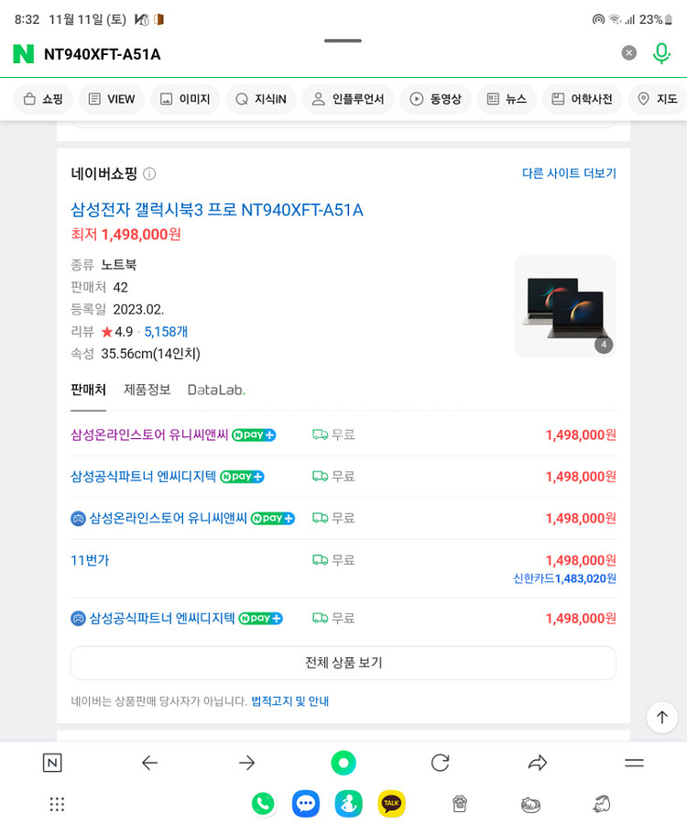
Task: Open the 지식iN tab
Action: tap(261, 99)
